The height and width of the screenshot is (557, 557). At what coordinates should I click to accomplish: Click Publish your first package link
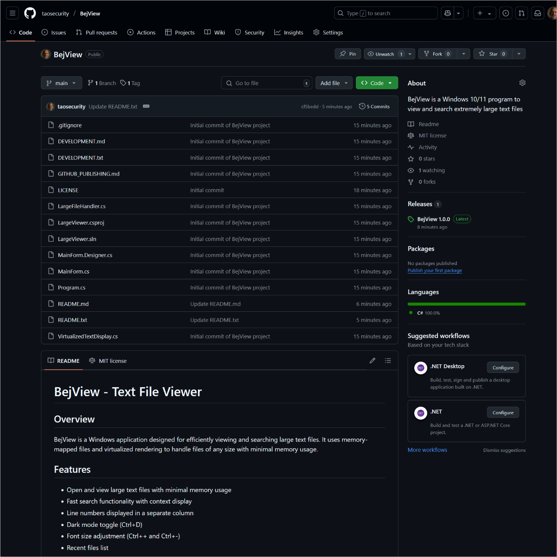[434, 270]
